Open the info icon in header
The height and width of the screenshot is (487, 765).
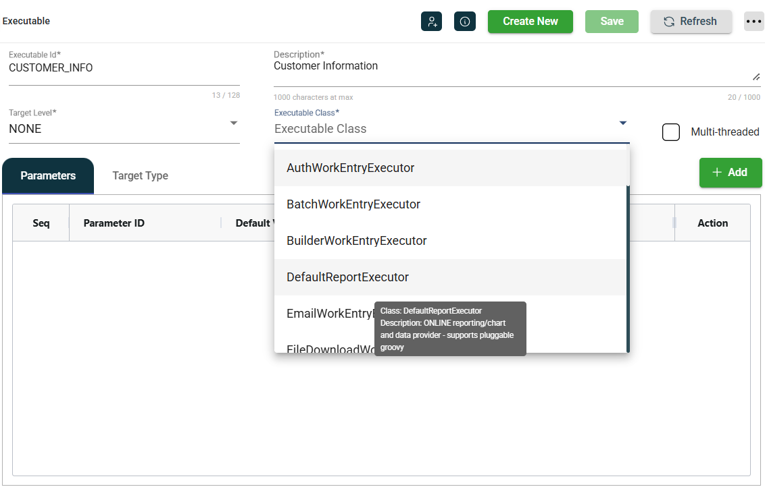click(465, 22)
